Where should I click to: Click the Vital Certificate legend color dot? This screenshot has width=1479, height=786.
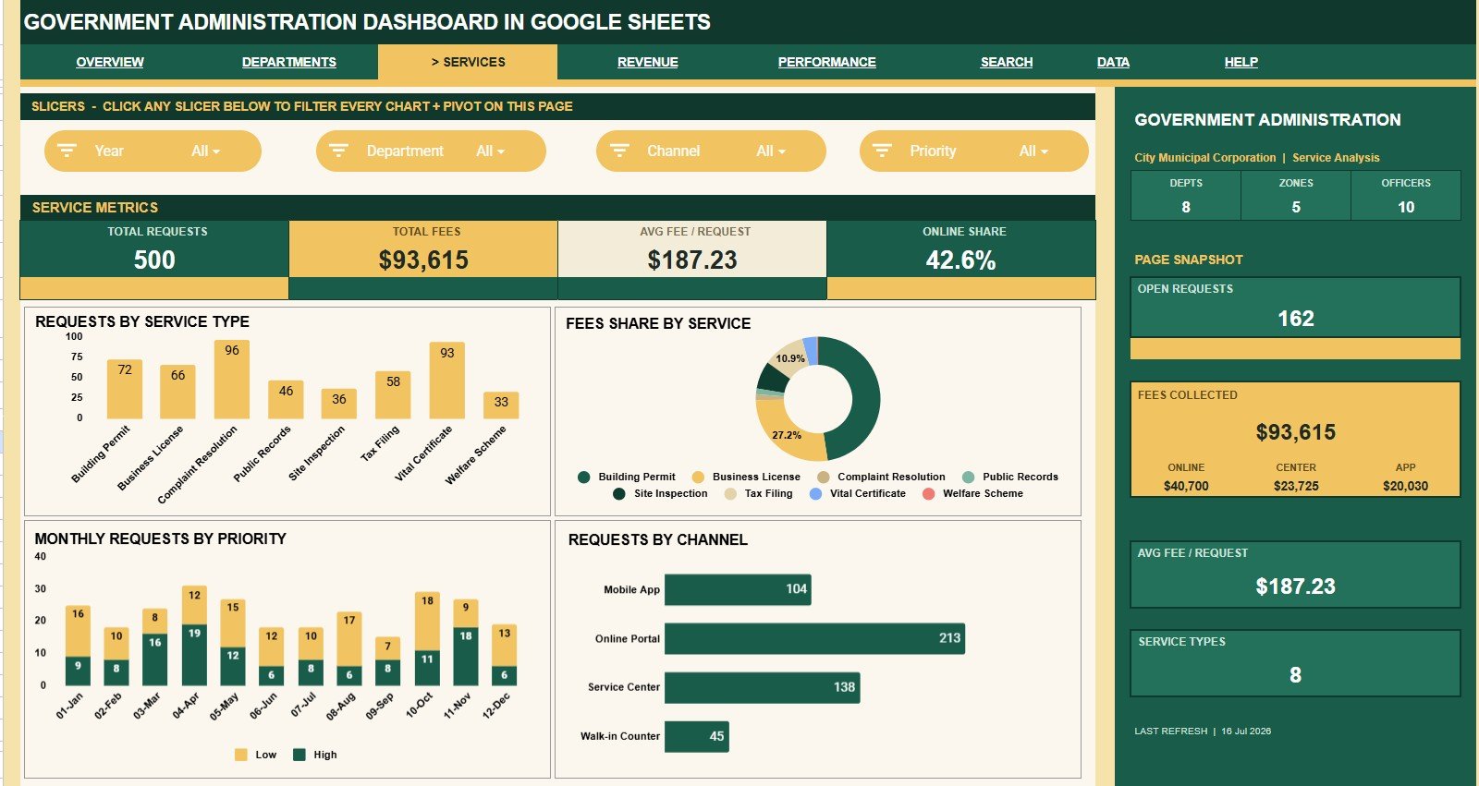[815, 494]
